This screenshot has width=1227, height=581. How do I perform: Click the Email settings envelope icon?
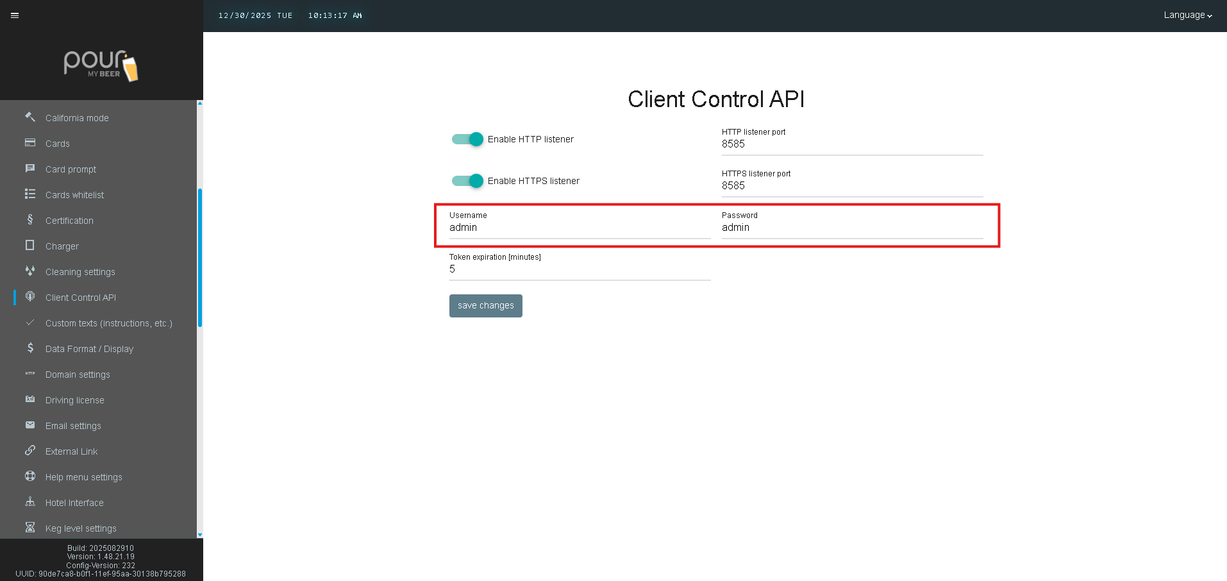pos(30,425)
